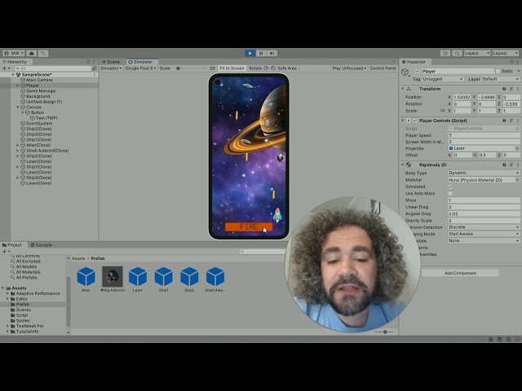This screenshot has height=391, width=522.
Task: Open the Simulator view mode dropdown
Action: pos(111,68)
